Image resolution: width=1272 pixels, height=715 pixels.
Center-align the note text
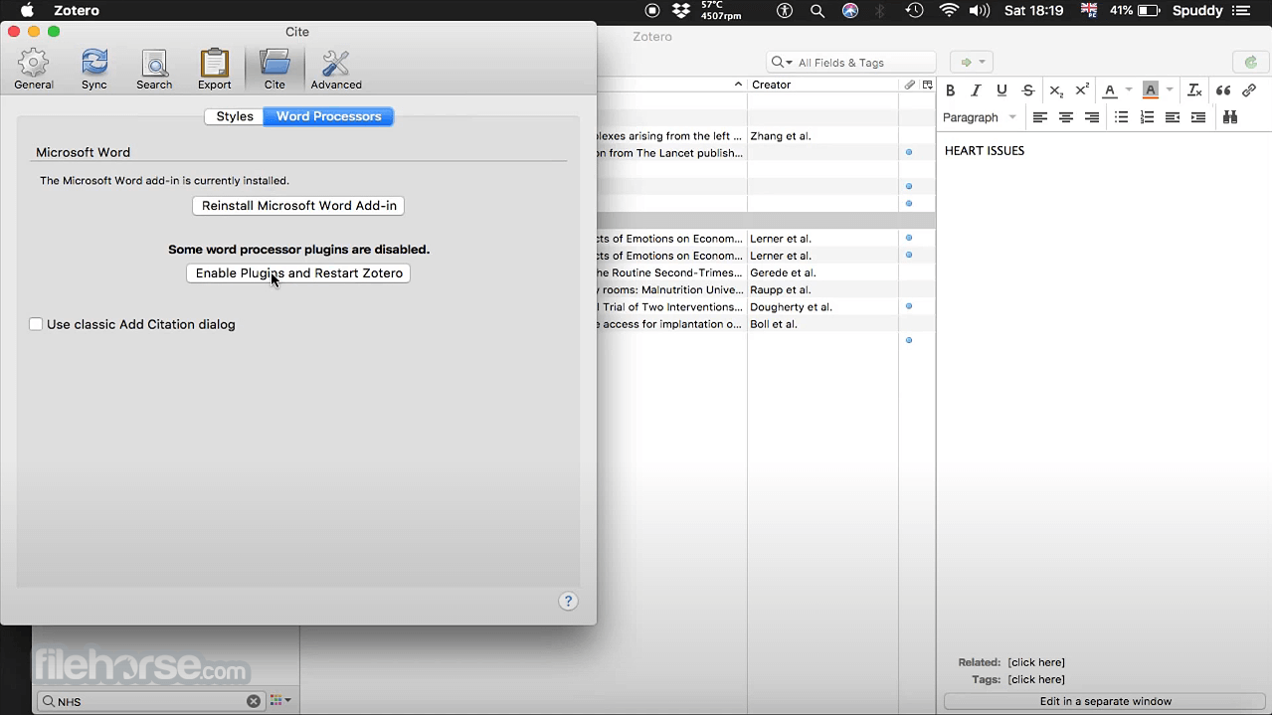[x=1065, y=117]
